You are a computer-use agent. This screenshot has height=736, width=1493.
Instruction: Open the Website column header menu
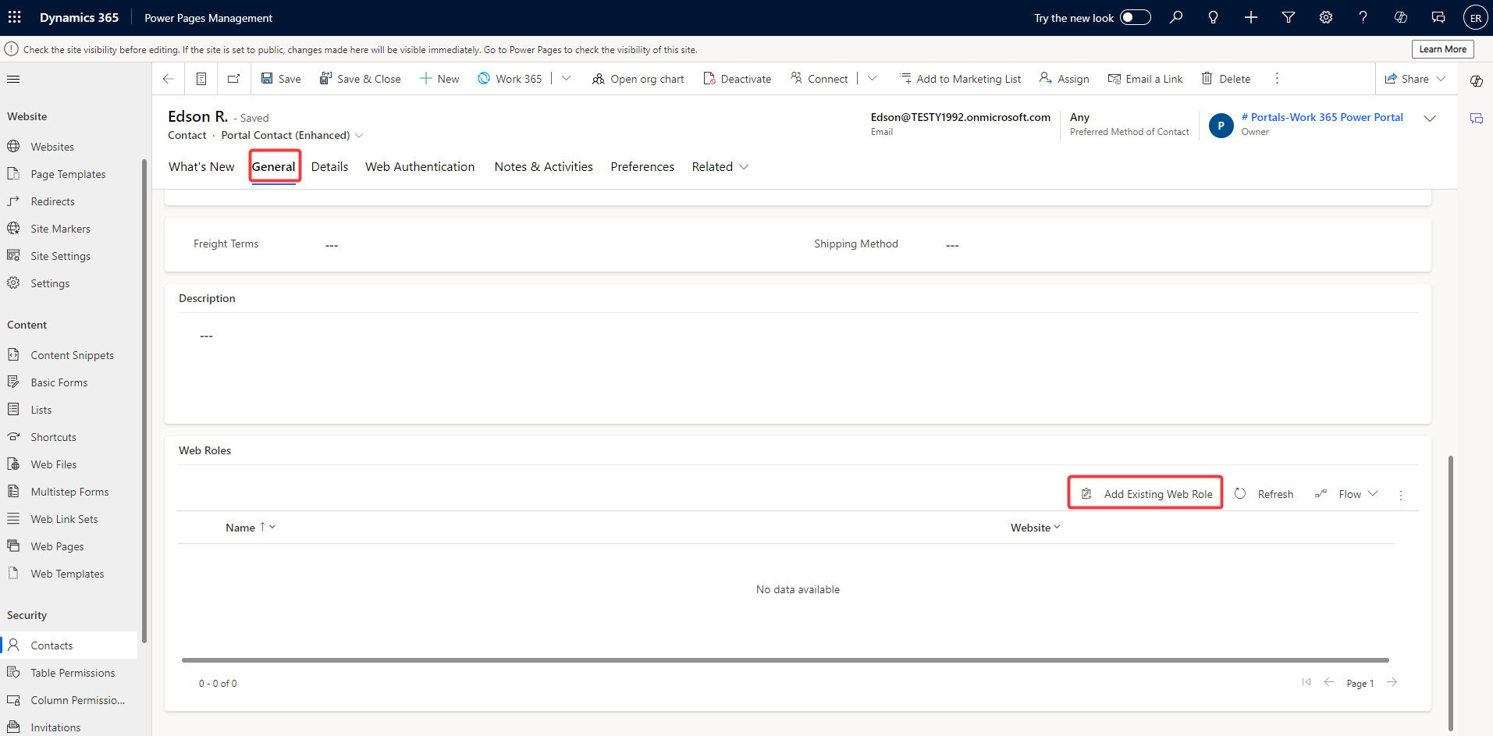point(1036,528)
